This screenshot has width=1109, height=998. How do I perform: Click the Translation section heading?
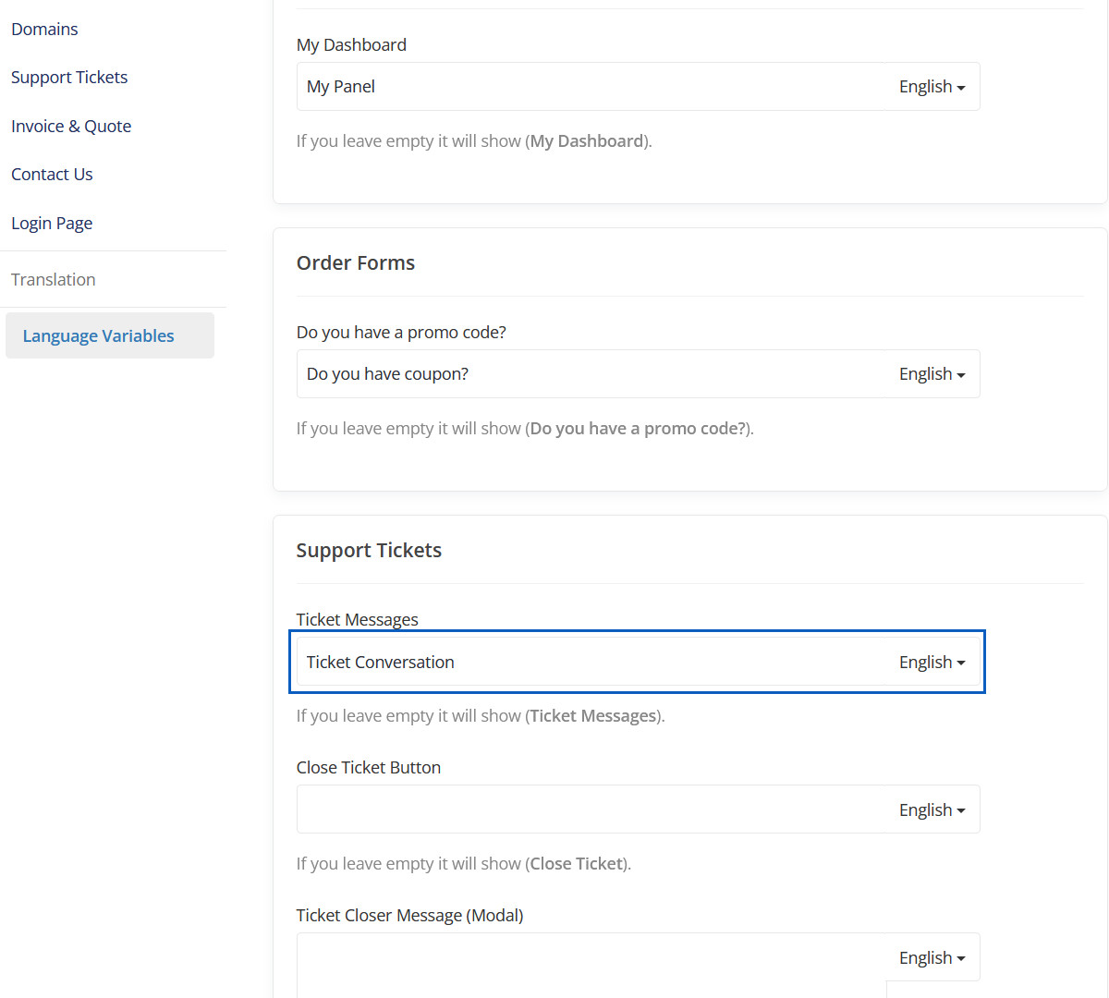pos(54,279)
